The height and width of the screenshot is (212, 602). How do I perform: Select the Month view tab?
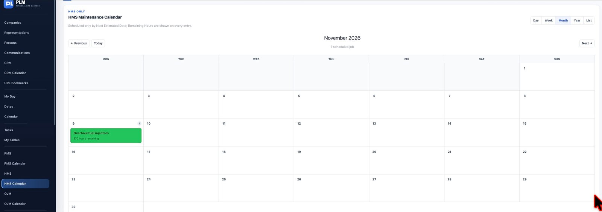tap(563, 21)
